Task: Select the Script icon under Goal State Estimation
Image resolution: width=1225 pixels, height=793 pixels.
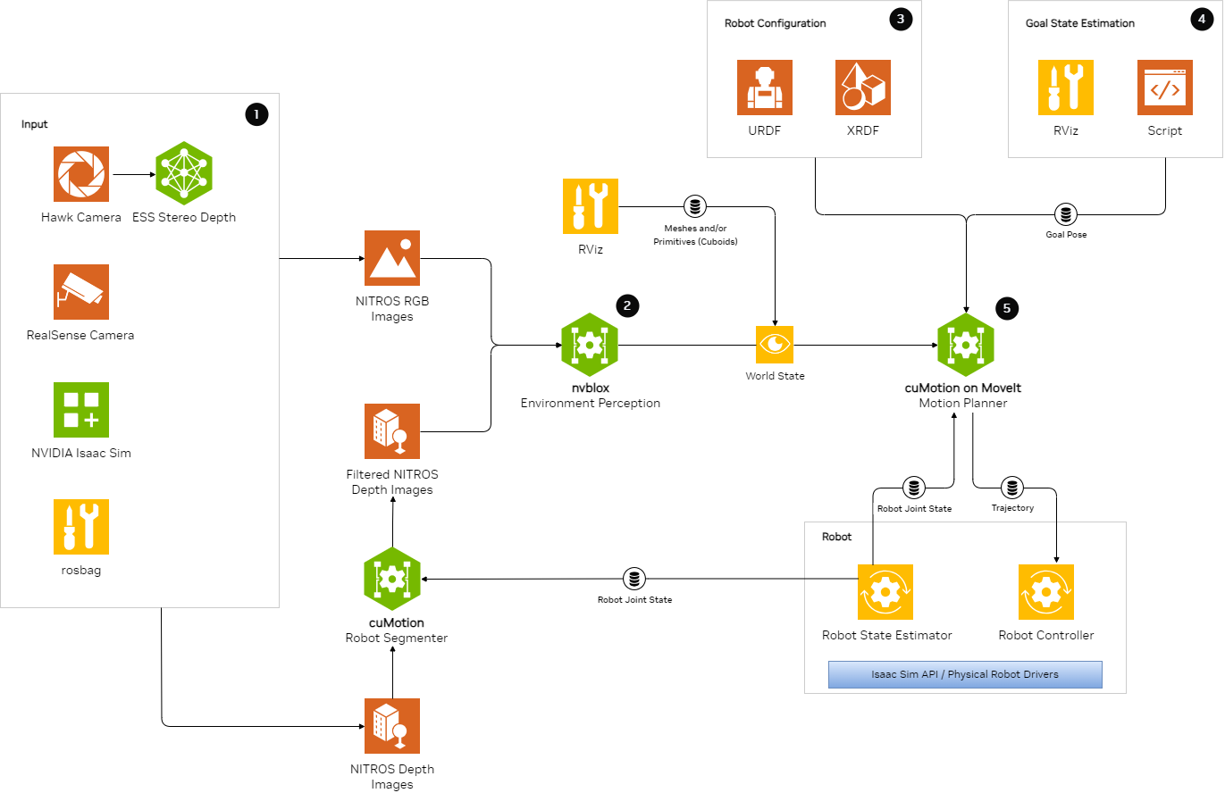Action: 1164,87
